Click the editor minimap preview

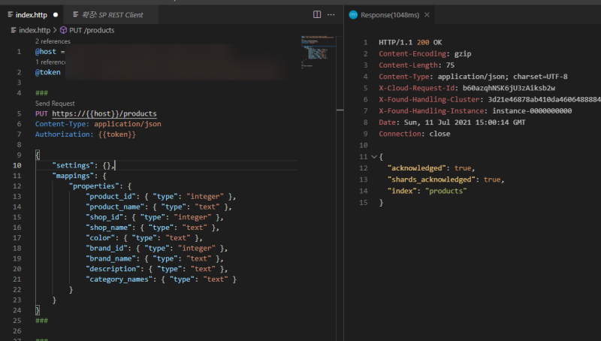coord(316,49)
